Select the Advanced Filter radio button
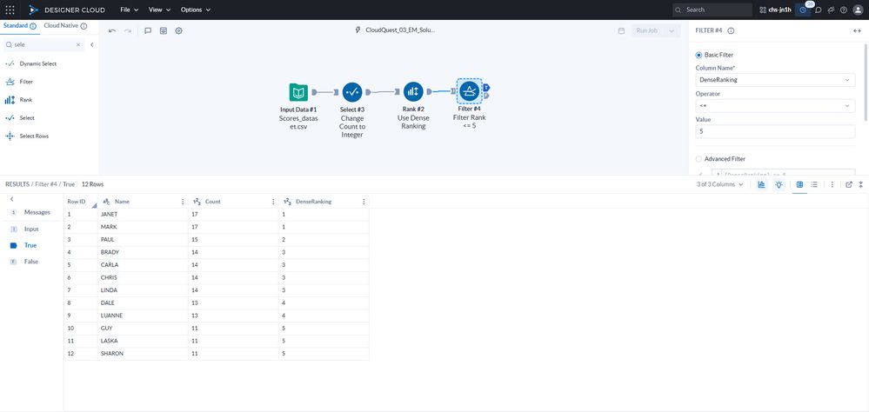The width and height of the screenshot is (869, 412). point(699,159)
